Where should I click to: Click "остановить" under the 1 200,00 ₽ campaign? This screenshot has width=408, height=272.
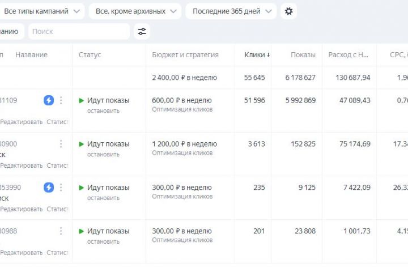(103, 154)
